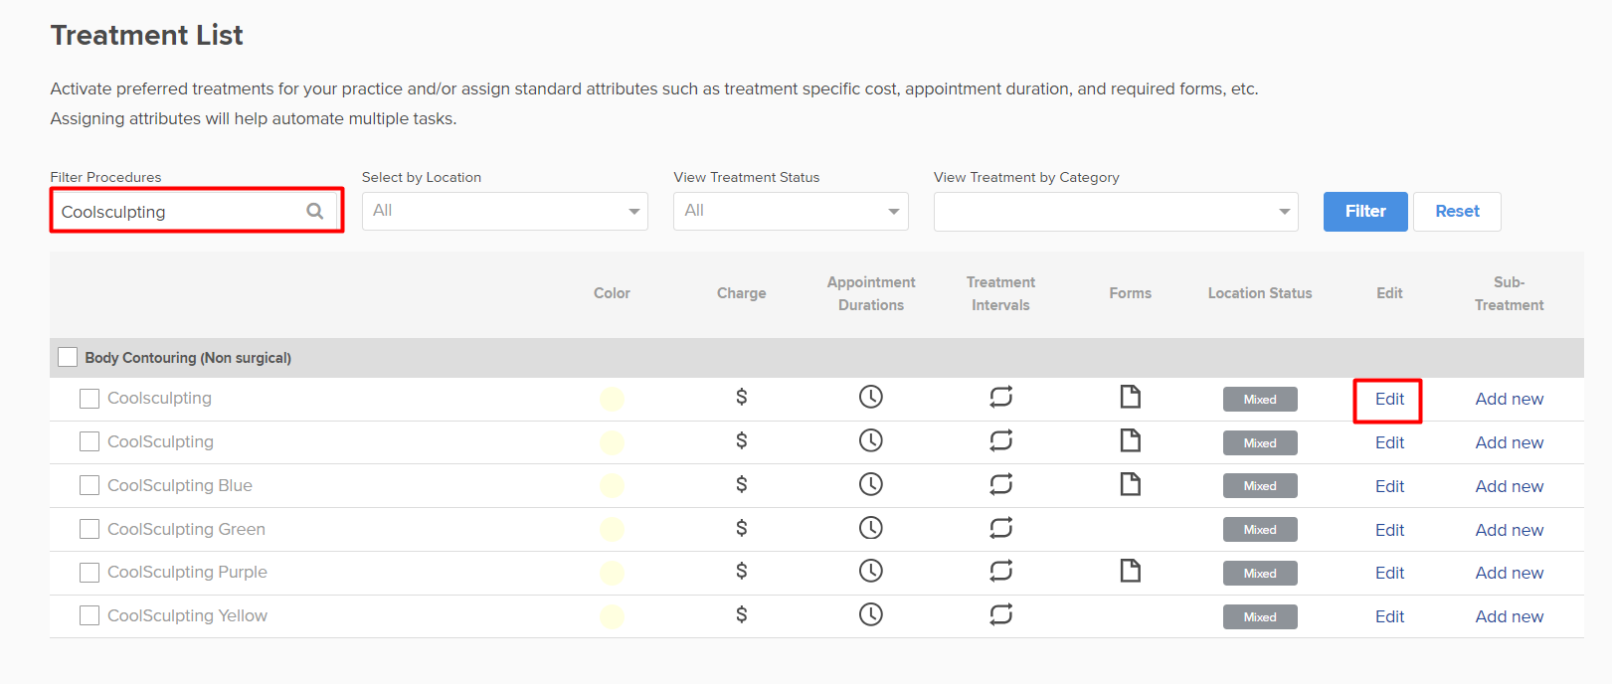Check the Body Contouring (Non surgical) category checkbox

(68, 357)
